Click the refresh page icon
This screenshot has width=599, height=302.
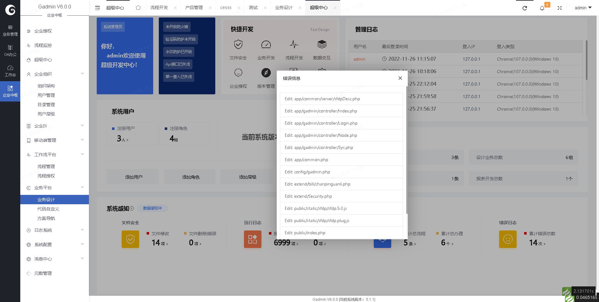(525, 8)
